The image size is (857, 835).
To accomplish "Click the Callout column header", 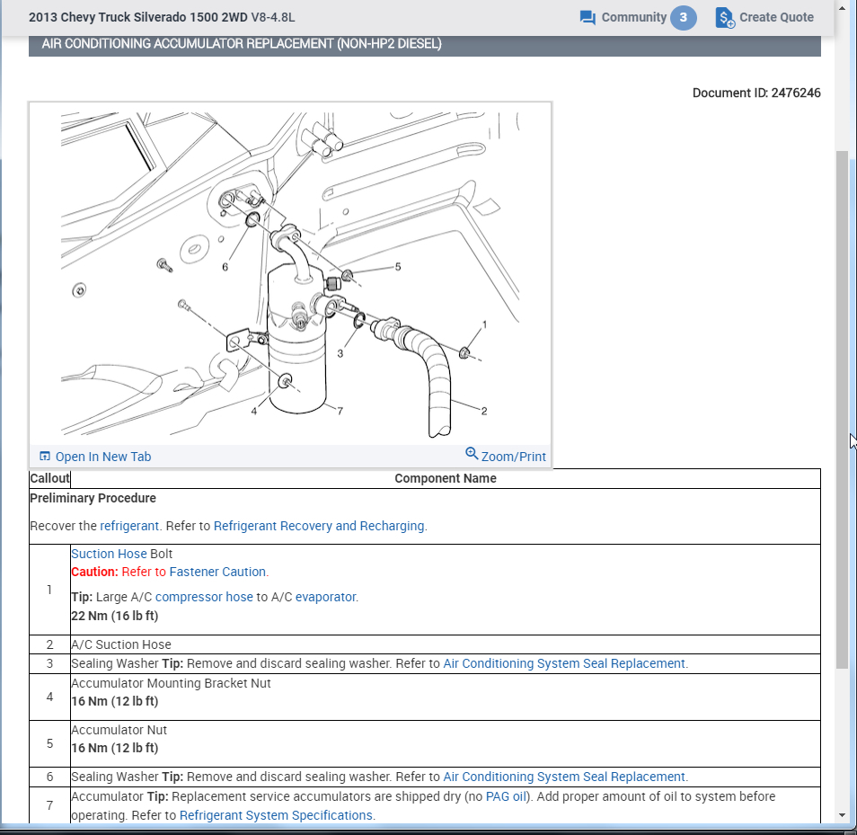I will 49,478.
